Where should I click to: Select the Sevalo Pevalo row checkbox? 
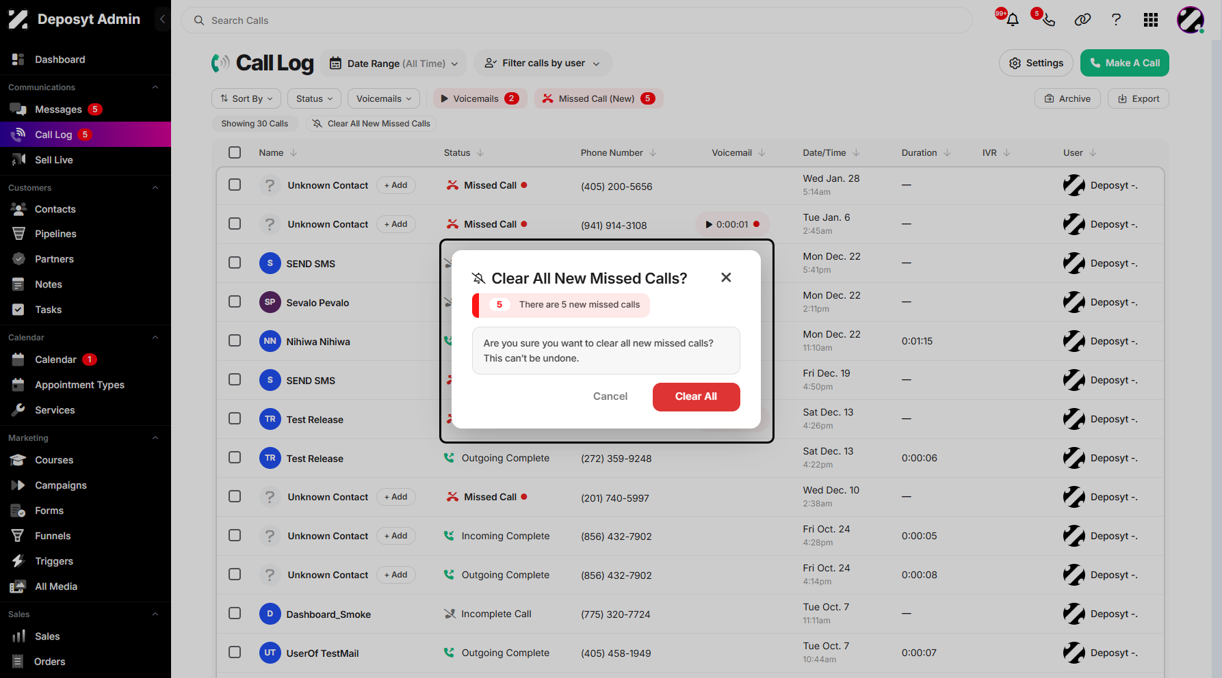coord(235,301)
